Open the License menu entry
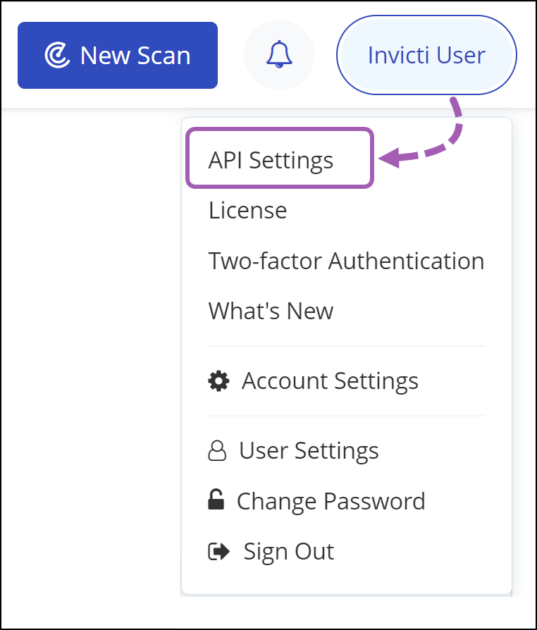The image size is (537, 630). (x=247, y=210)
